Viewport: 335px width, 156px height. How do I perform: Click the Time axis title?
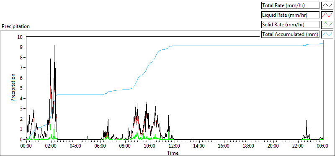point(173,153)
